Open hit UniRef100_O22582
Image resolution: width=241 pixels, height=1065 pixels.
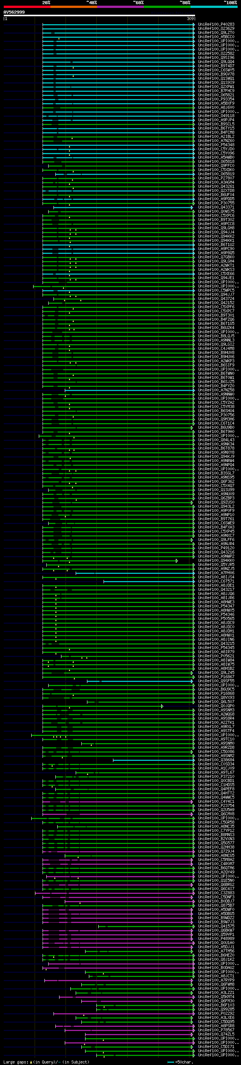coord(216,53)
